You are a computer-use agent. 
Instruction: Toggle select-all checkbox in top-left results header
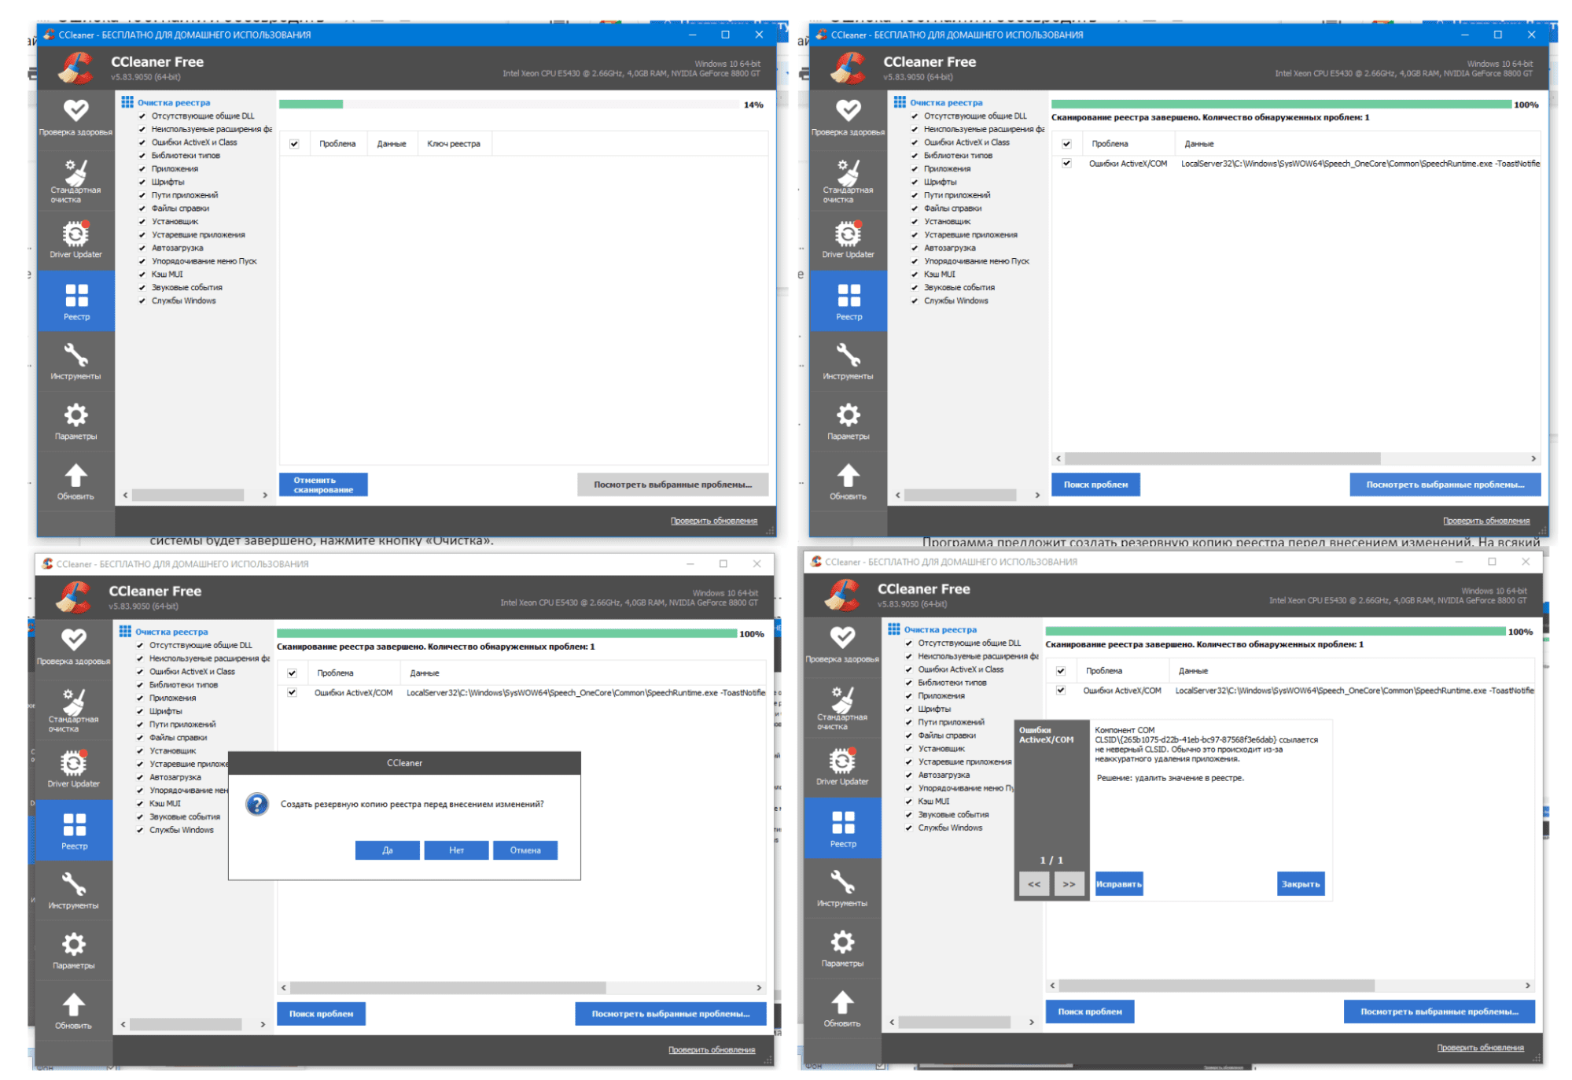tap(294, 144)
